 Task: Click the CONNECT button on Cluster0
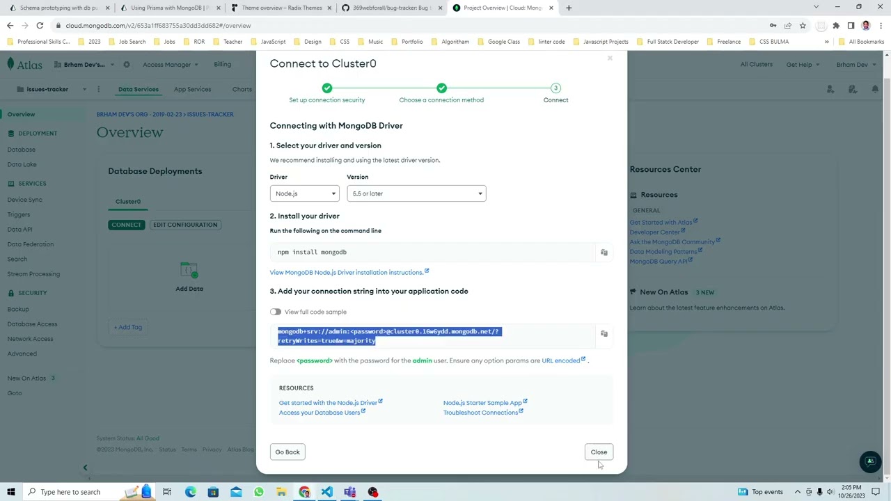(x=127, y=225)
